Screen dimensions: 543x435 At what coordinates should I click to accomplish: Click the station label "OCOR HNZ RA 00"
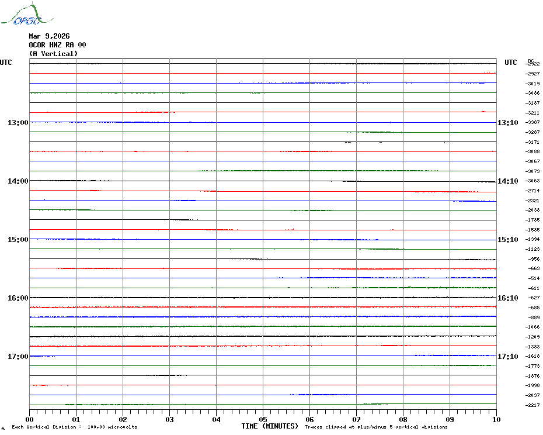pyautogui.click(x=57, y=45)
